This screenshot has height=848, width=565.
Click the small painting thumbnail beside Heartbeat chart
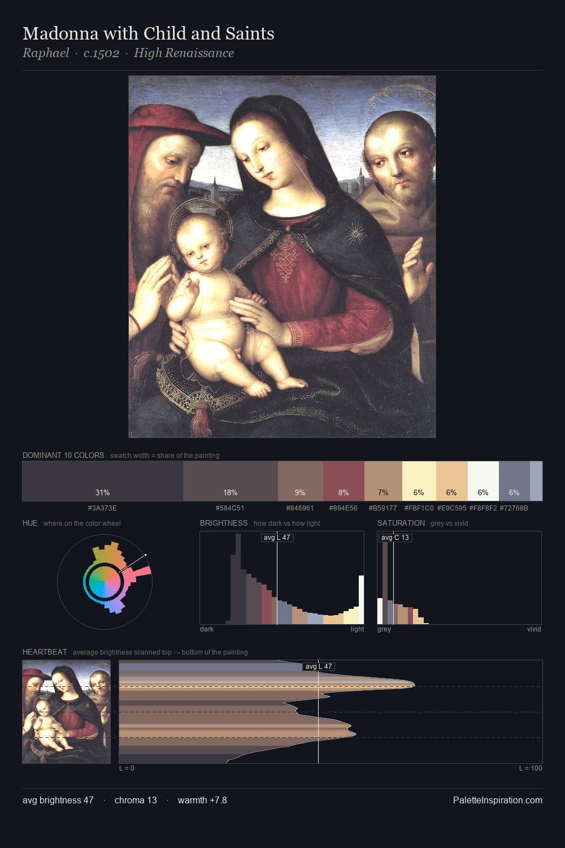(67, 712)
